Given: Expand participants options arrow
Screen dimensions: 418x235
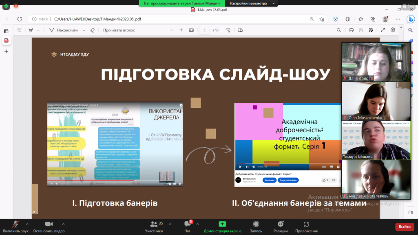Looking at the screenshot, I should tap(170, 224).
